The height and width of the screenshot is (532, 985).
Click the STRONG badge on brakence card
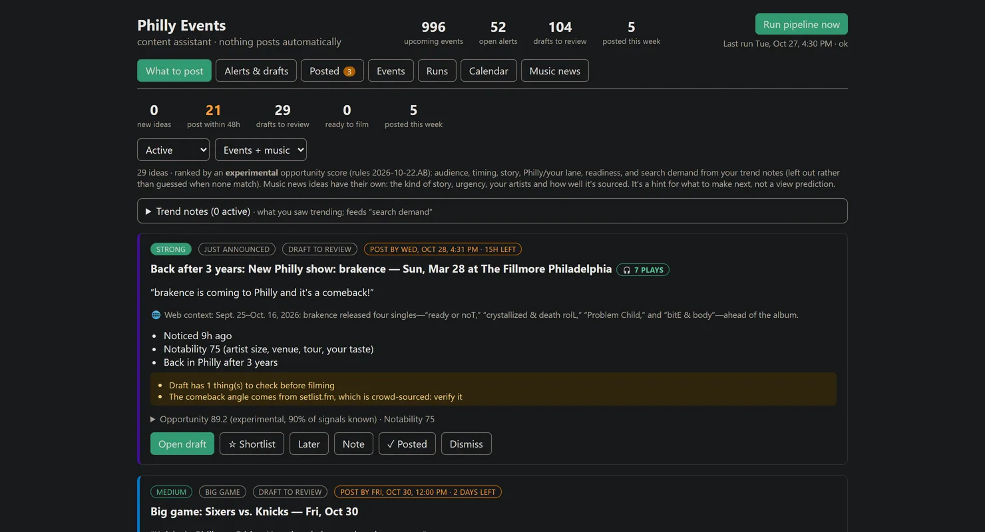click(x=171, y=249)
